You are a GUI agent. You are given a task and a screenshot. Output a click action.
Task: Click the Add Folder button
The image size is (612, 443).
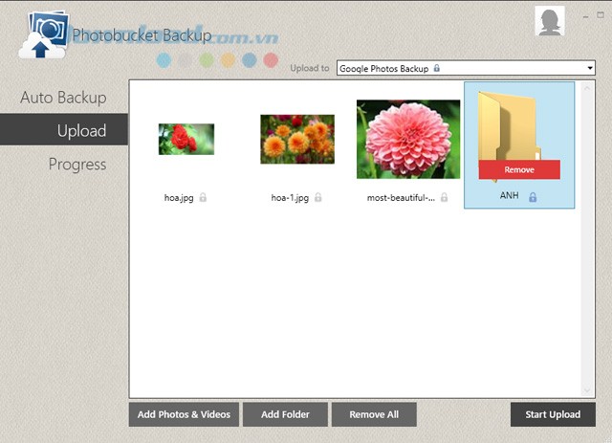283,414
